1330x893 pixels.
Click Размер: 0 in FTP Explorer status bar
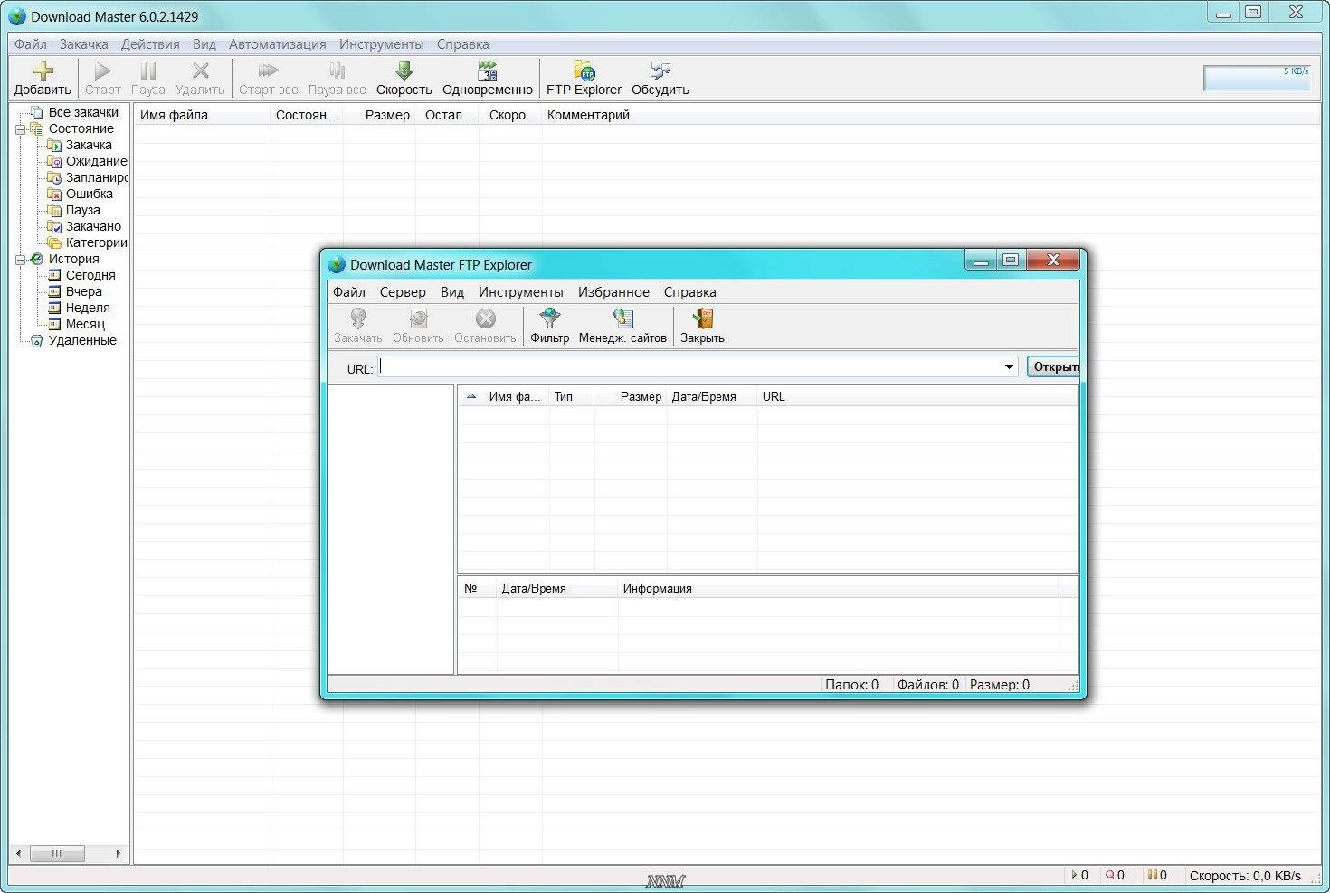pos(1000,685)
